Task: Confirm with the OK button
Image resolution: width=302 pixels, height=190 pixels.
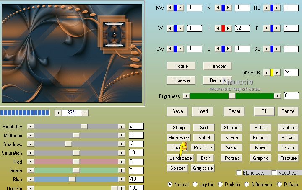Action: click(x=264, y=111)
